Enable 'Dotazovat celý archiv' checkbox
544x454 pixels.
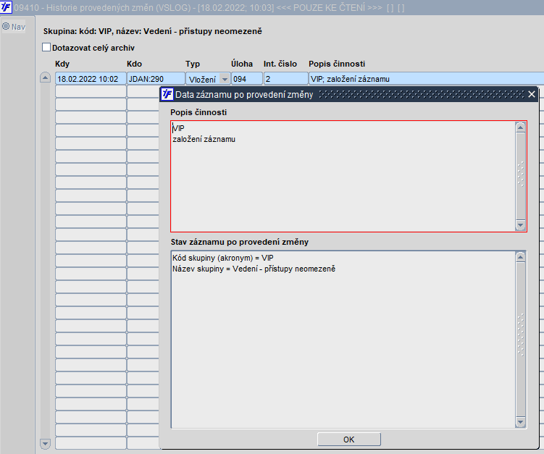pyautogui.click(x=46, y=47)
